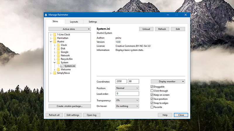Click the Edit skin button

tap(178, 29)
